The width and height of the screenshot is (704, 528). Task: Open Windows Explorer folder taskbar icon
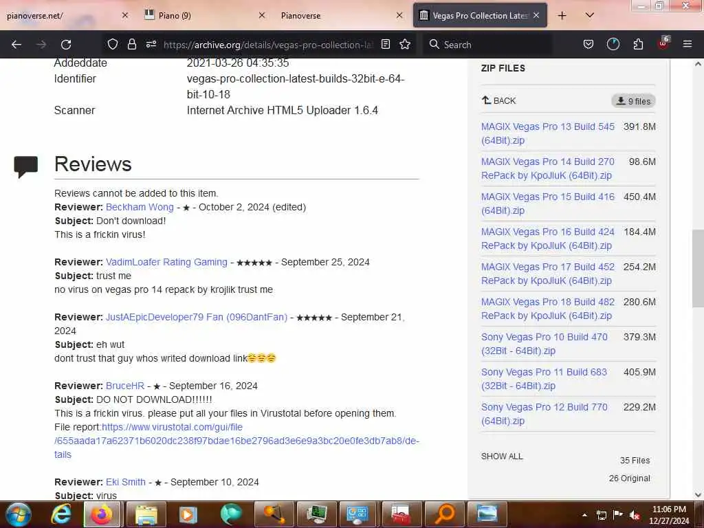(x=146, y=514)
